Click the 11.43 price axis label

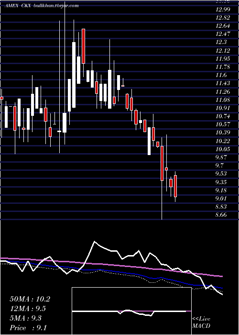[223, 83]
